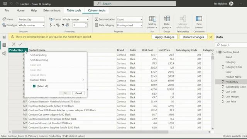The width and height of the screenshot is (247, 139).
Task: Click the Redo arrow in title bar
Action: [x=17, y=3]
